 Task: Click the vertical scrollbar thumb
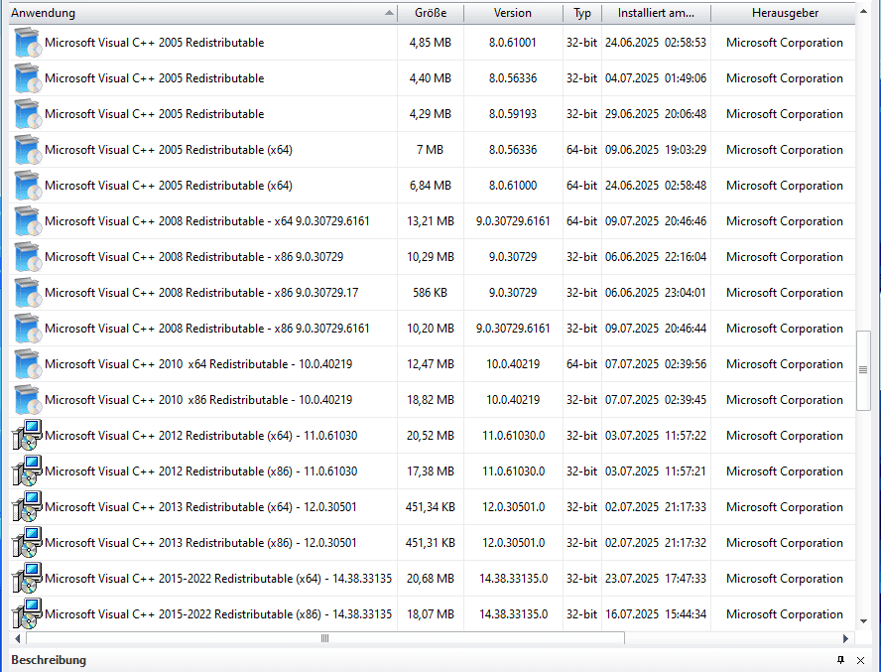point(863,370)
